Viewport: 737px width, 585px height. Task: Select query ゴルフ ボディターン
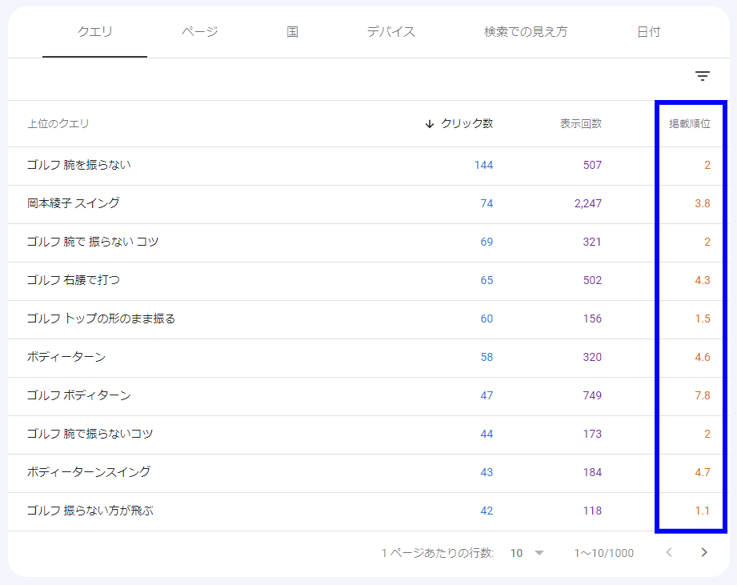(79, 395)
